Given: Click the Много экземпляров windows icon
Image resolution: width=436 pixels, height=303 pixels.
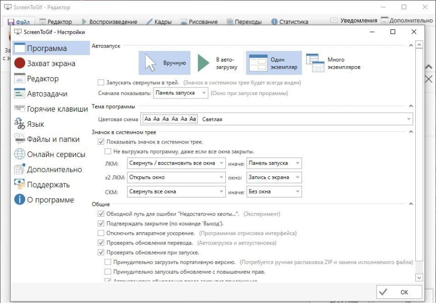Looking at the screenshot, I should coord(315,63).
